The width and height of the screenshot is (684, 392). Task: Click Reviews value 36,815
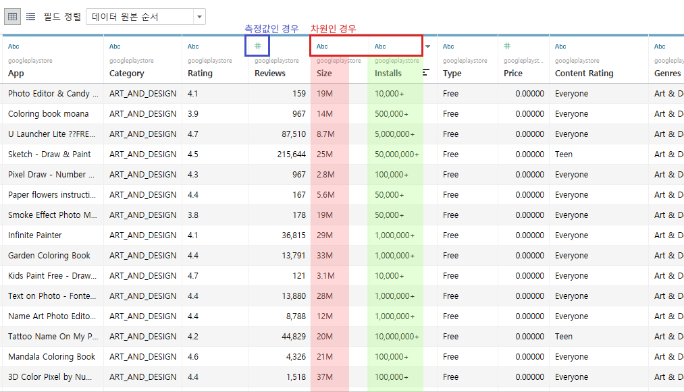294,235
